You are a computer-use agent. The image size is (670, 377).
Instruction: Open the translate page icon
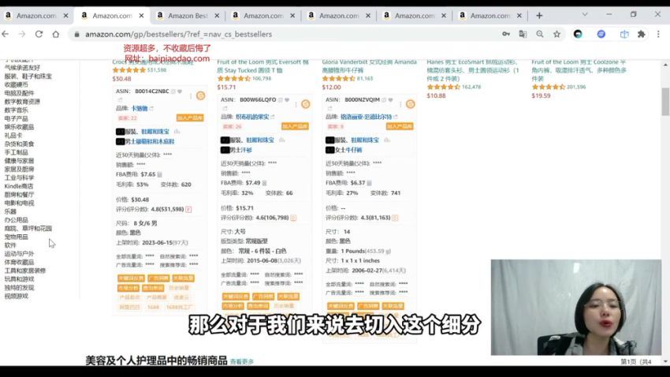click(523, 34)
